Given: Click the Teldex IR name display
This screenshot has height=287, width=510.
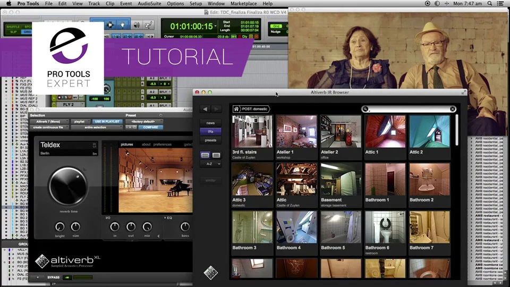Looking at the screenshot, I should pyautogui.click(x=69, y=148).
